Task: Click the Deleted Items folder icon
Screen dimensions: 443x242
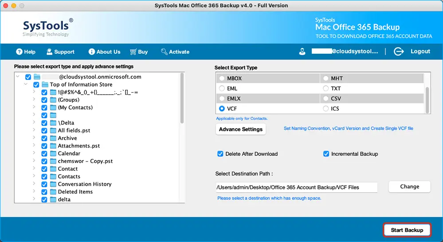Action: pyautogui.click(x=53, y=192)
